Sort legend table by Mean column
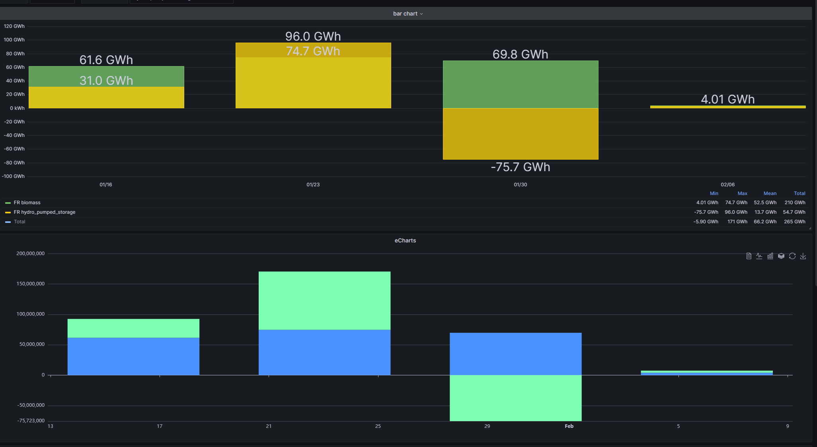This screenshot has height=447, width=817. tap(770, 193)
